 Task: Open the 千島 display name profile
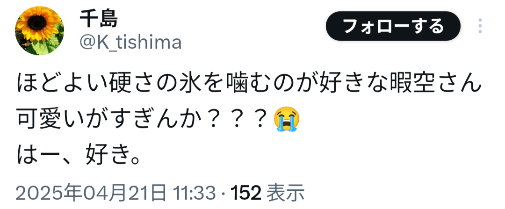99,19
